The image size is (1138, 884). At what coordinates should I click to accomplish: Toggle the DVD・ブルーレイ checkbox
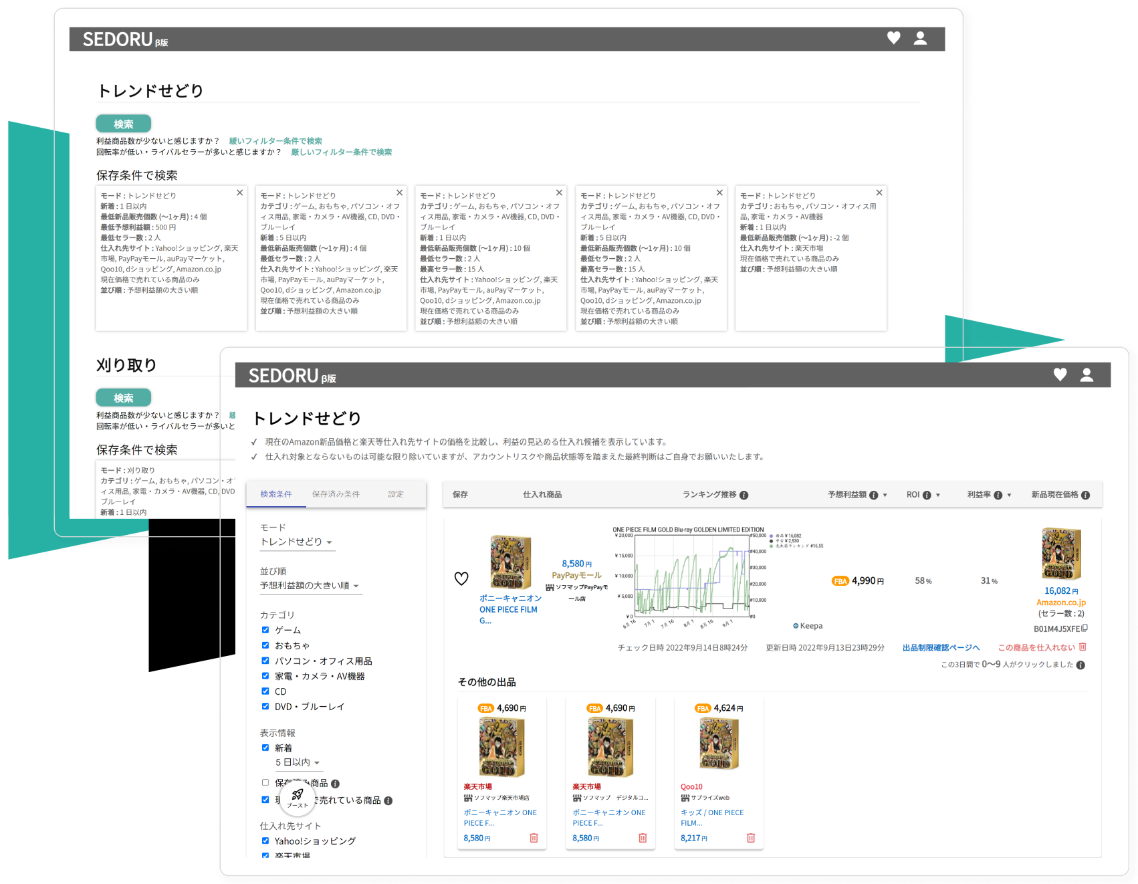pyautogui.click(x=265, y=706)
